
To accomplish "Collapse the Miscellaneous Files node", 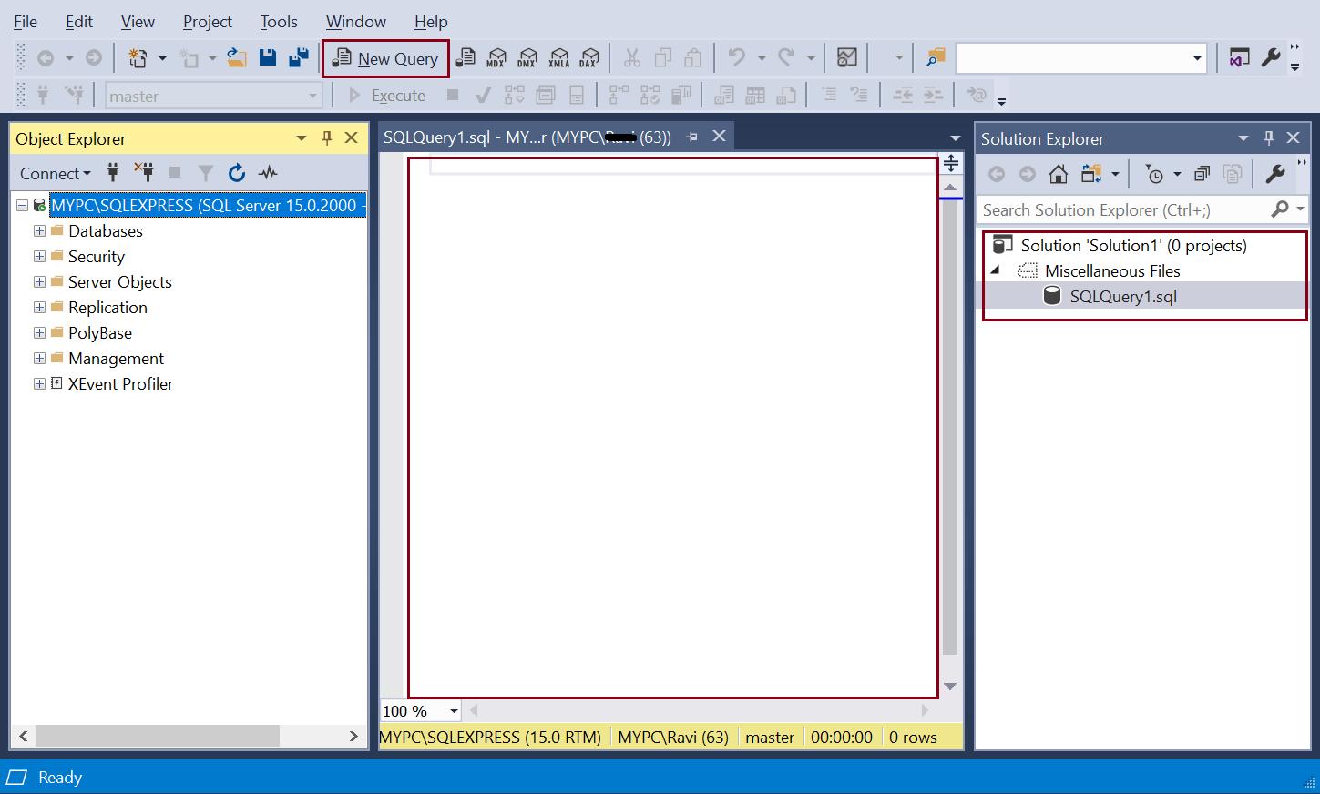I will click(x=995, y=270).
